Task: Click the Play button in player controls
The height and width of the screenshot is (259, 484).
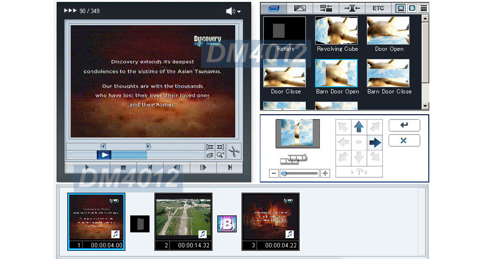Action: pyautogui.click(x=87, y=168)
